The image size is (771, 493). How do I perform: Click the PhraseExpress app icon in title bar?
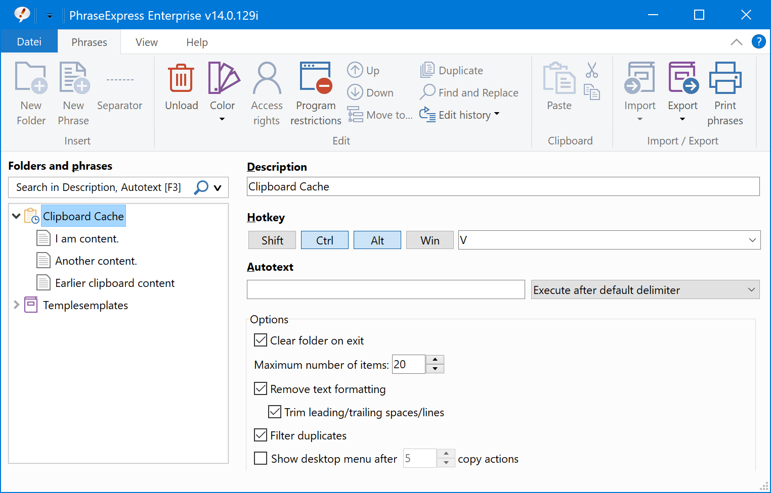tap(22, 15)
